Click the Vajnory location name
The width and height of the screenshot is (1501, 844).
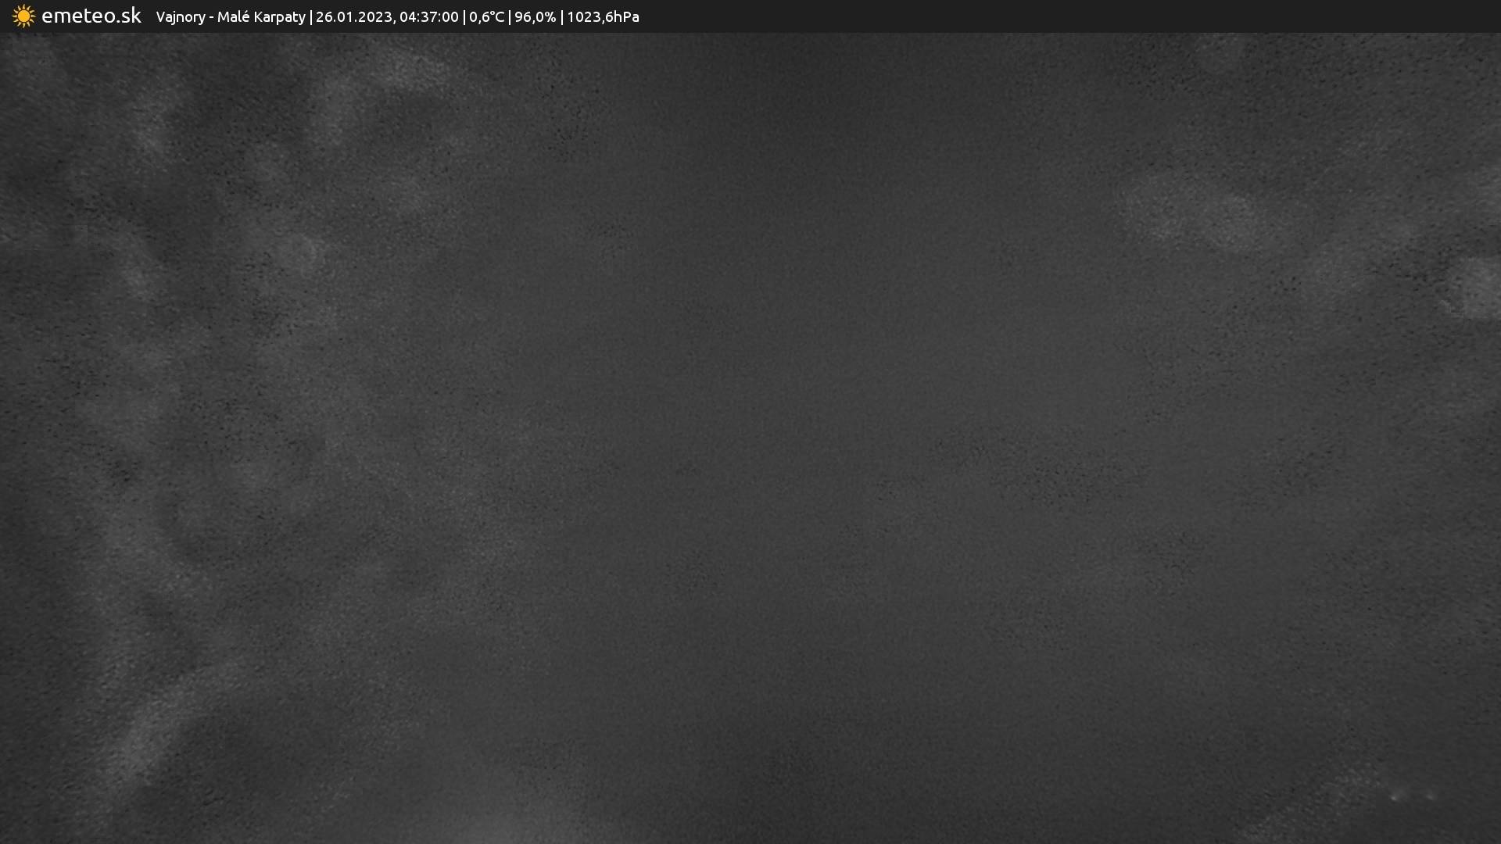tap(180, 16)
